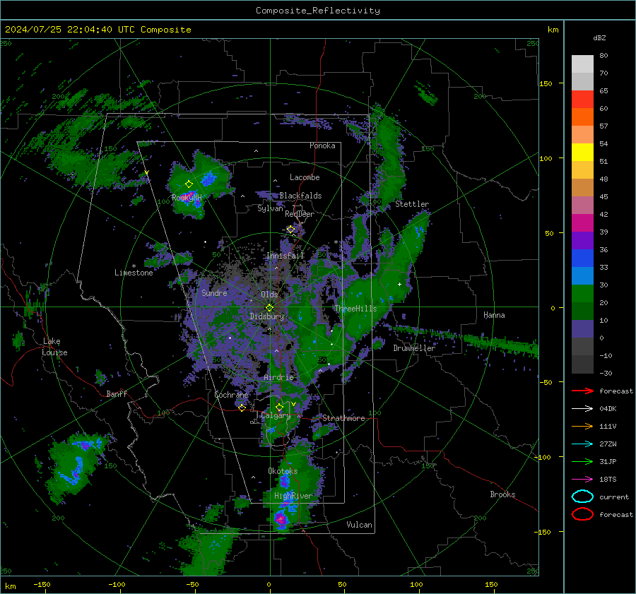636x594 pixels.
Task: Pick the red 60-65 dBZ color swatch
Action: [582, 100]
